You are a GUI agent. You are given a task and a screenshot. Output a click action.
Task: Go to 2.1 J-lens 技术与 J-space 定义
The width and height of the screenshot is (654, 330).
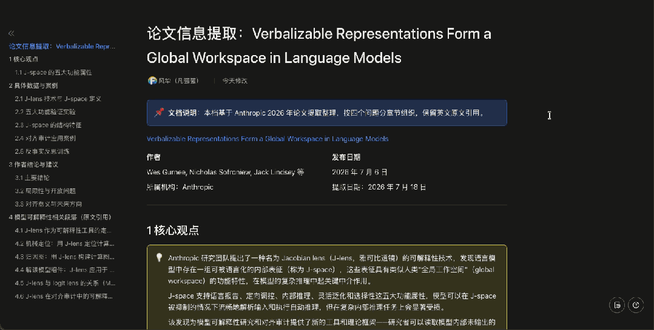tap(58, 99)
